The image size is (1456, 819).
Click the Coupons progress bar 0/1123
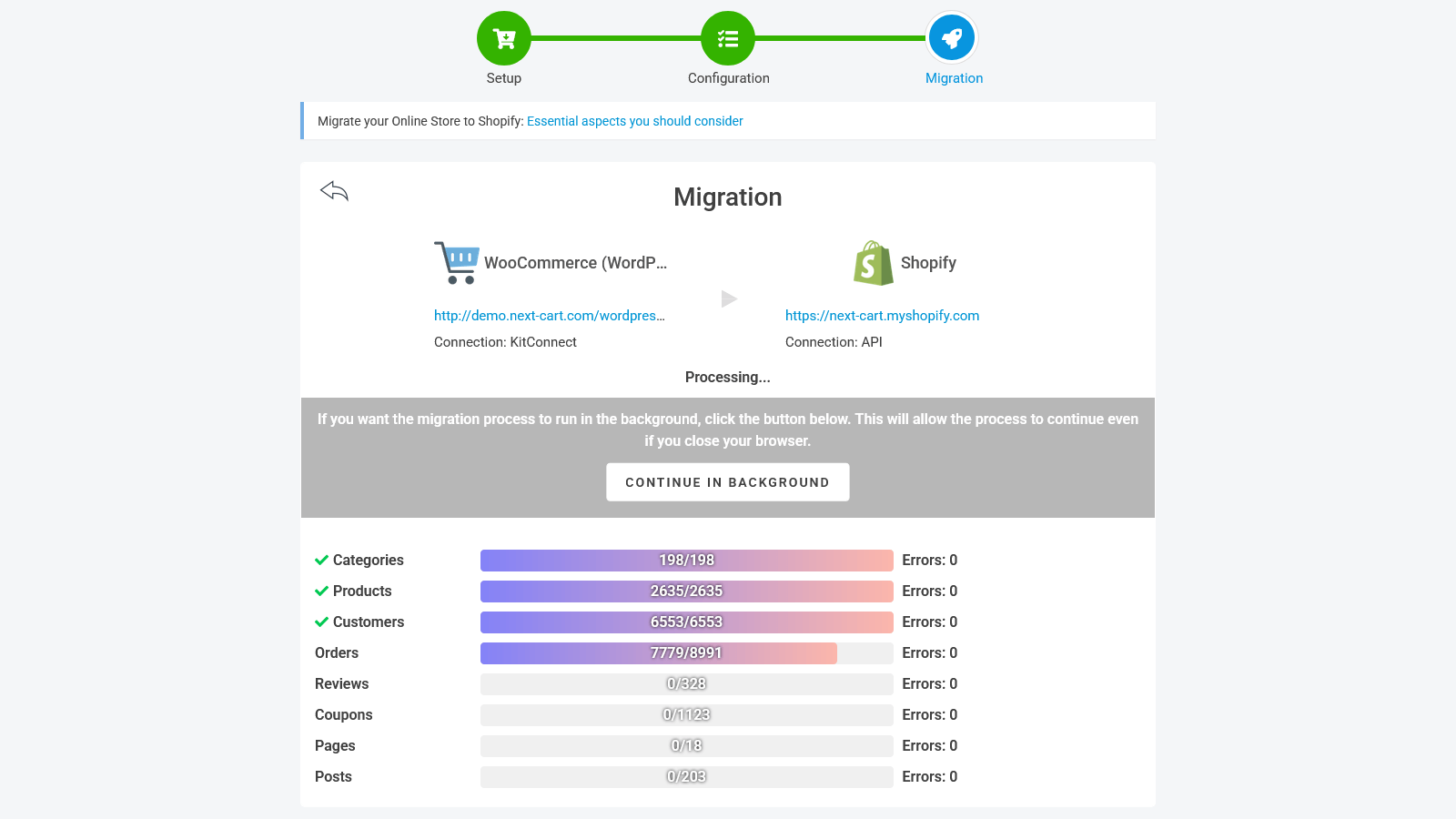click(x=687, y=715)
